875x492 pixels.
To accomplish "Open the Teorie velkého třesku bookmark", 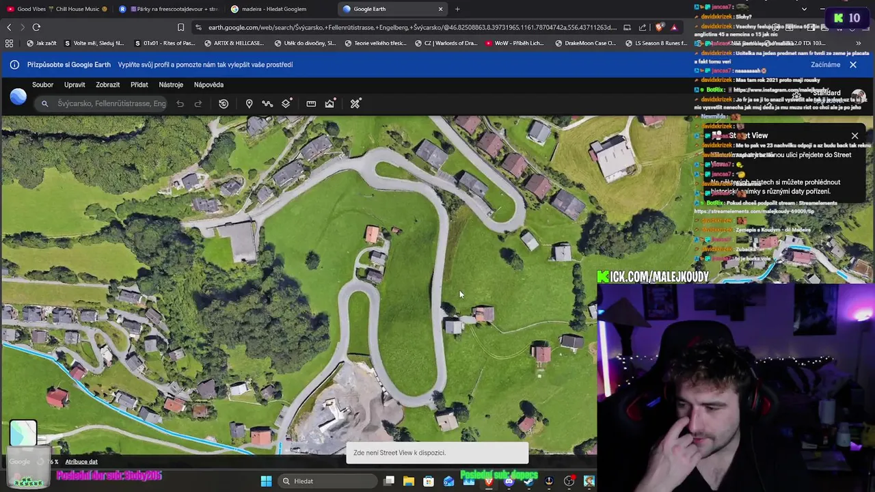I will 375,43.
